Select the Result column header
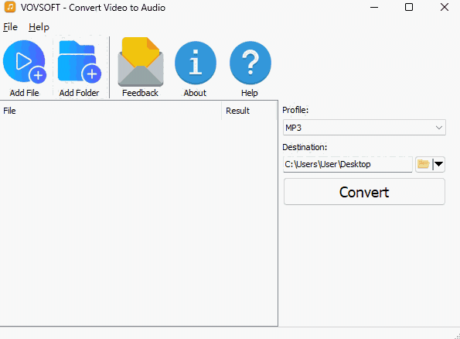Screen dimensions: 460x339 (249, 111)
